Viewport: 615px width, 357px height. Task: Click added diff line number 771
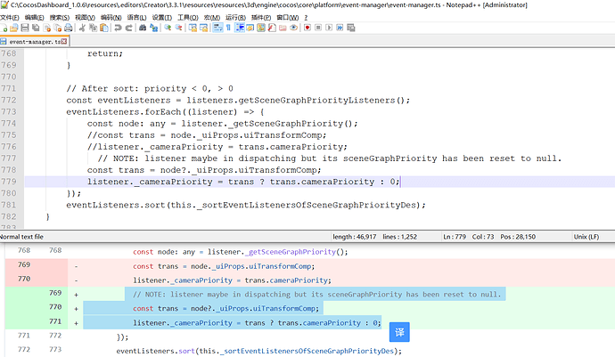click(x=55, y=321)
